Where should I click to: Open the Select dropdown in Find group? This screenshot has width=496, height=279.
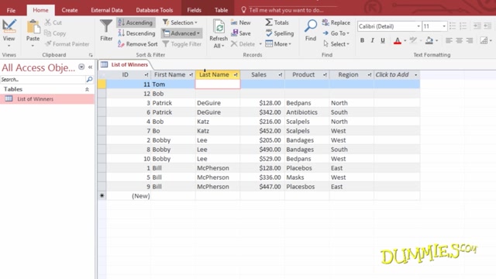[x=336, y=44]
